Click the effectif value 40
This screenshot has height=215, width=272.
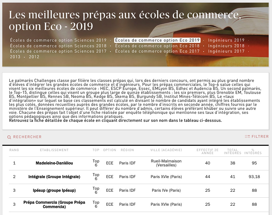(208, 163)
